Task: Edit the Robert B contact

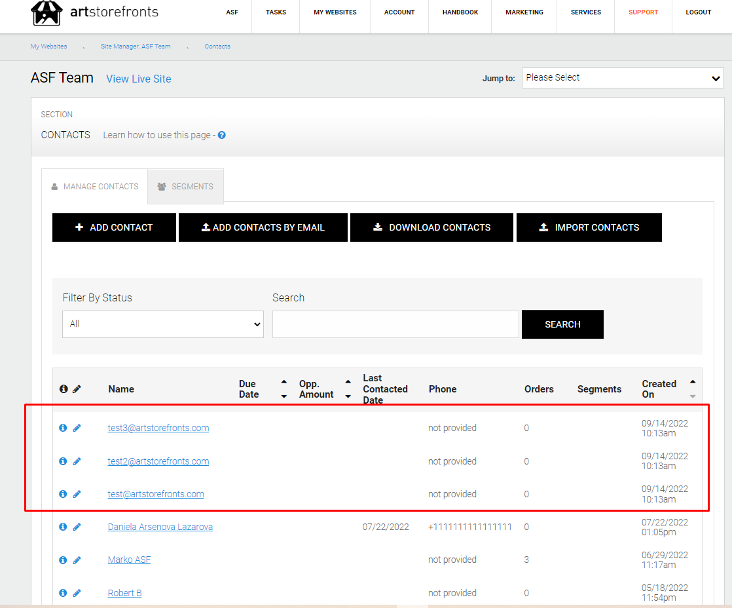Action: click(x=77, y=592)
